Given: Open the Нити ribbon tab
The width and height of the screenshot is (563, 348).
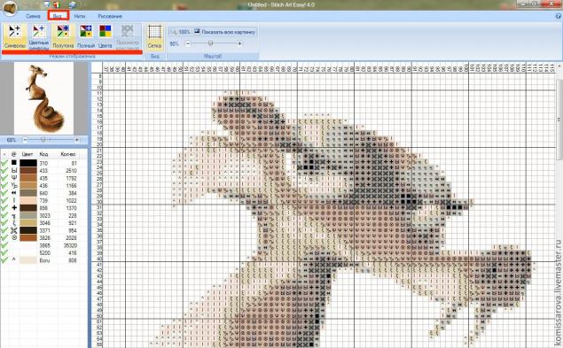Looking at the screenshot, I should (x=80, y=16).
